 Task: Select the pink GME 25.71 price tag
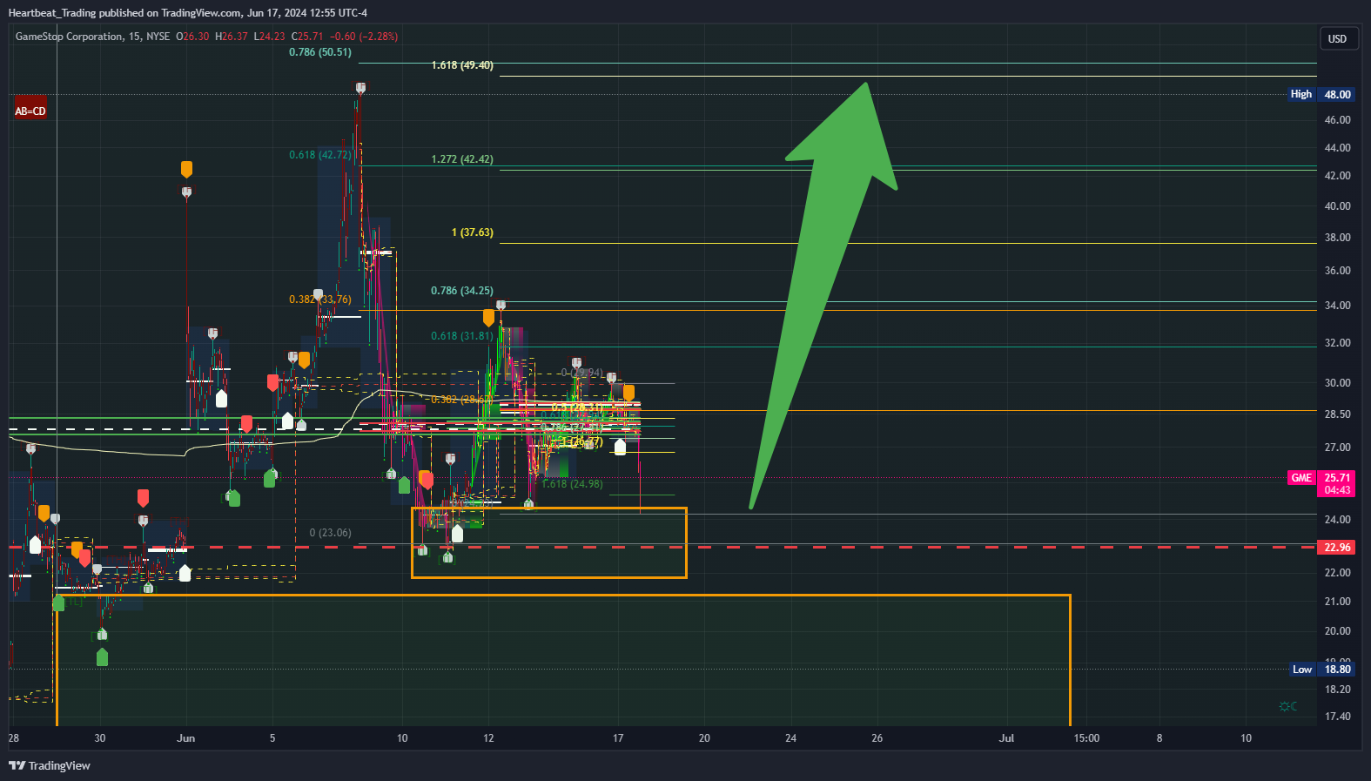coord(1321,484)
